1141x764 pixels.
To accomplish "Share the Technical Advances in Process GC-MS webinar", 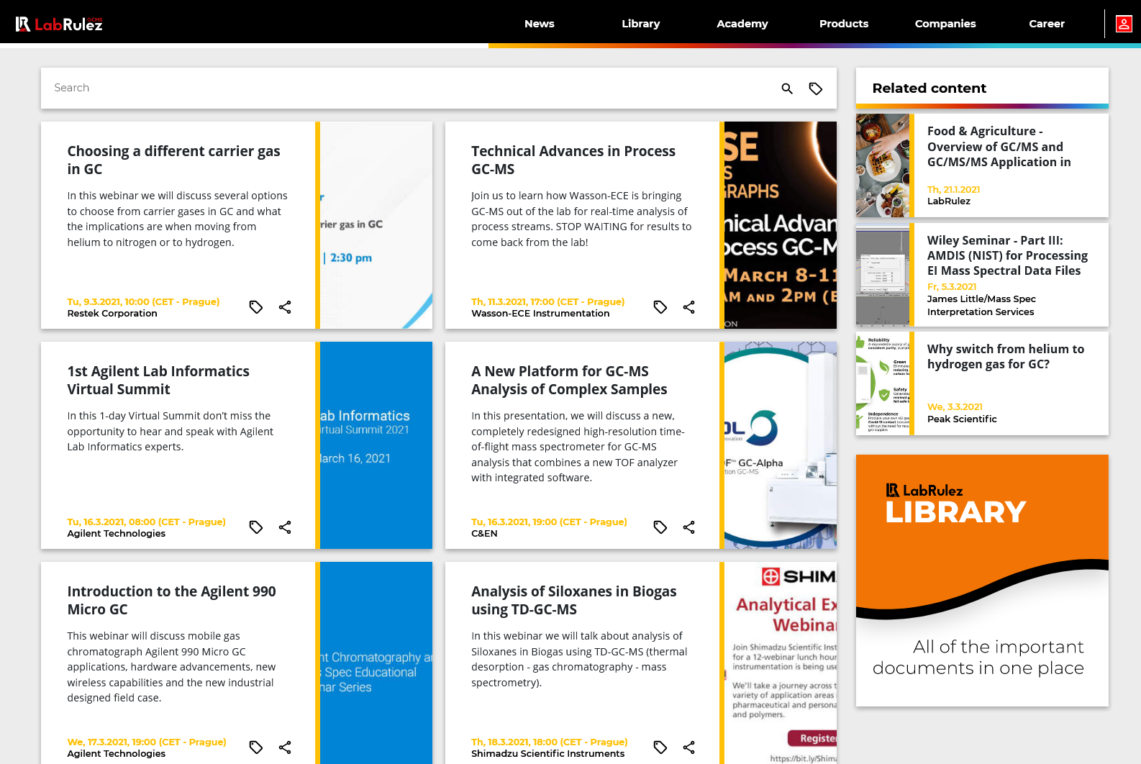I will (x=689, y=307).
